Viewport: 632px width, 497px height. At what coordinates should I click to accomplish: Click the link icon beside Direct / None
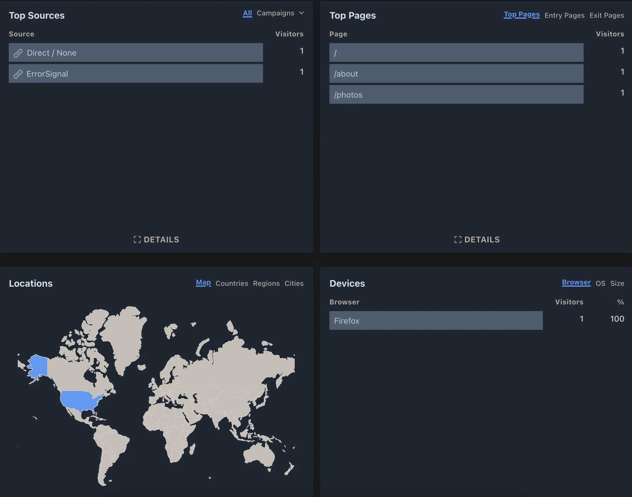pos(18,53)
